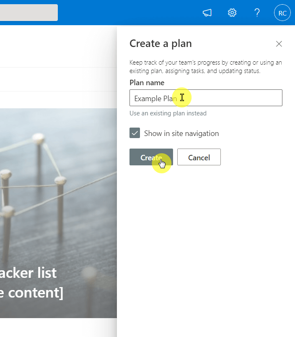Viewport: 295px width, 337px height.
Task: Open the help question mark
Action: tap(257, 13)
